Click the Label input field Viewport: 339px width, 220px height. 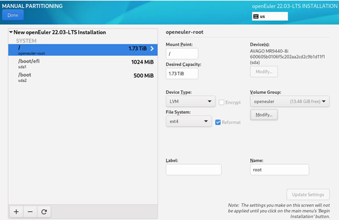(193, 170)
